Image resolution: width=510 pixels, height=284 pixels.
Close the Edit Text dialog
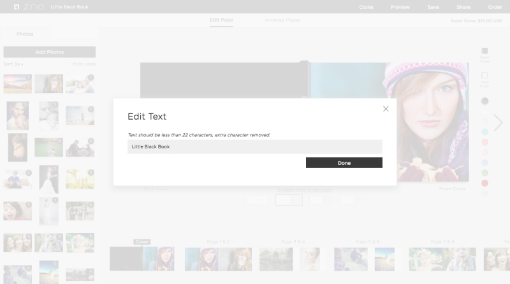[x=386, y=109]
